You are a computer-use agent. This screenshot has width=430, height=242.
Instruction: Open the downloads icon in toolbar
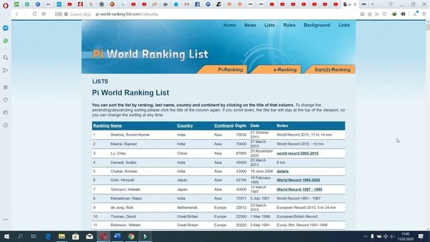click(415, 13)
